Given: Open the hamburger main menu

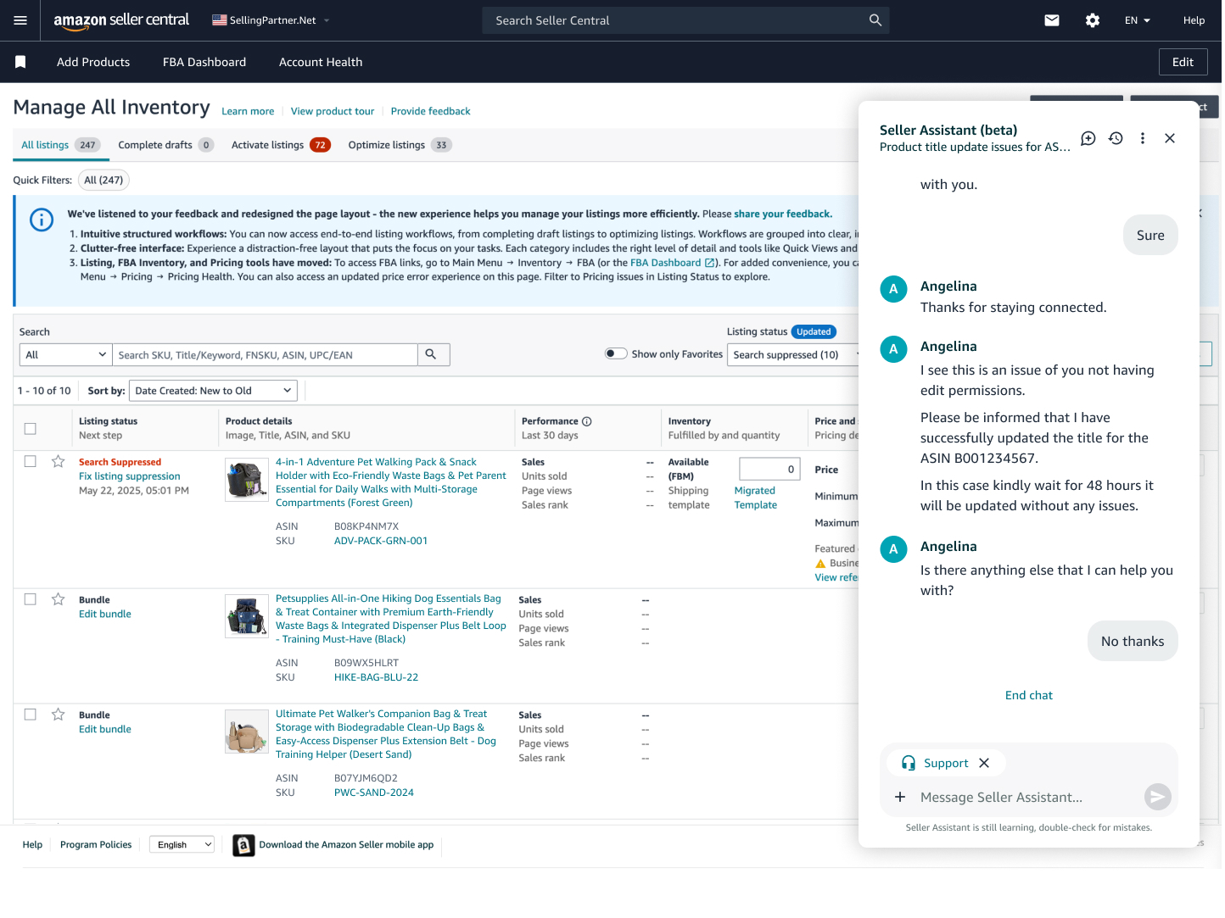Looking at the screenshot, I should click(20, 20).
